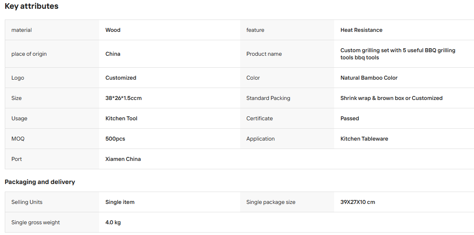Select the Customized logo value
474x235 pixels.
[x=121, y=78]
